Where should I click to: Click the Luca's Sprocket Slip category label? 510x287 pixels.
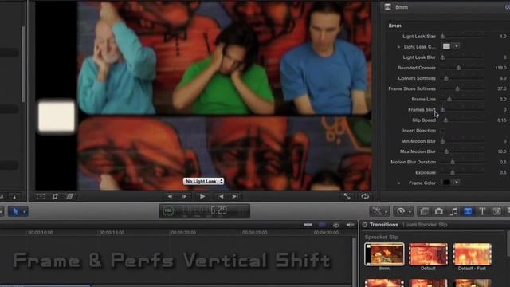pyautogui.click(x=425, y=225)
